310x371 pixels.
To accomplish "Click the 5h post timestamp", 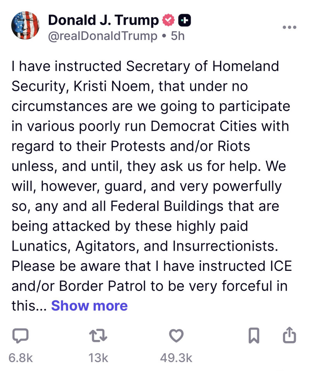I will (178, 36).
